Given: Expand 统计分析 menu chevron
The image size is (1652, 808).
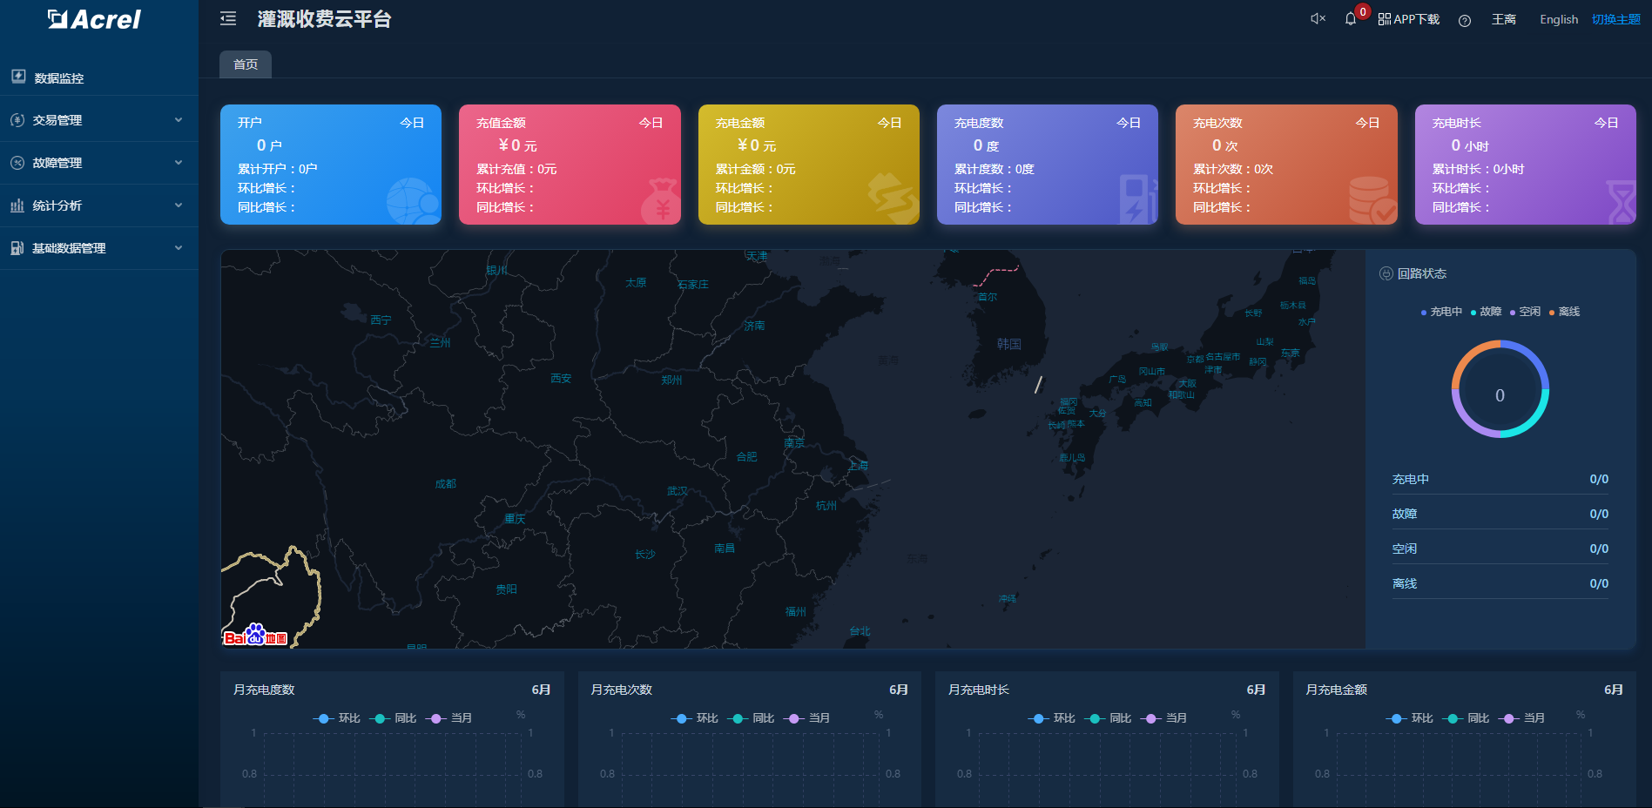Looking at the screenshot, I should 179,205.
